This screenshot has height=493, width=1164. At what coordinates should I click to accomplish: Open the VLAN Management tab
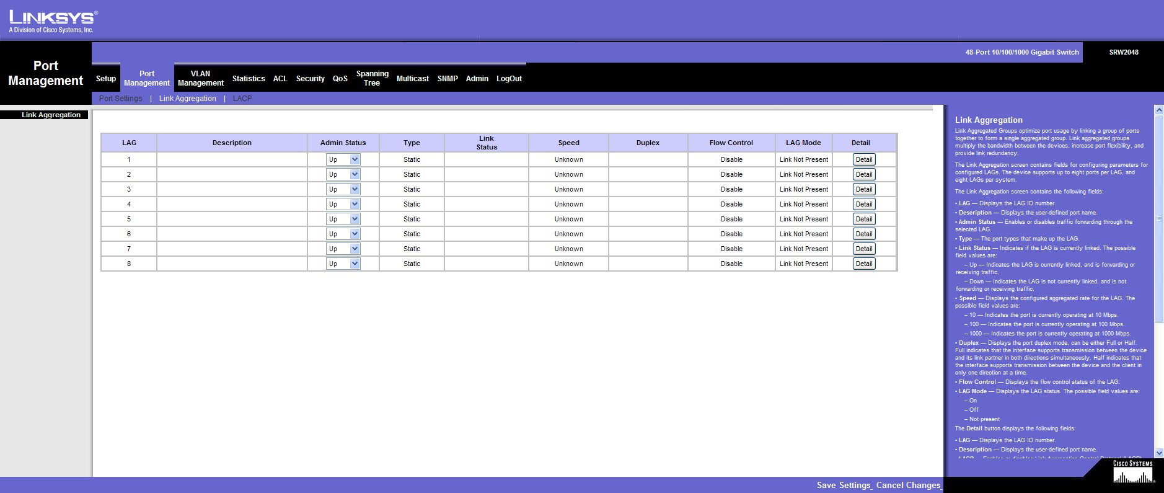[200, 78]
